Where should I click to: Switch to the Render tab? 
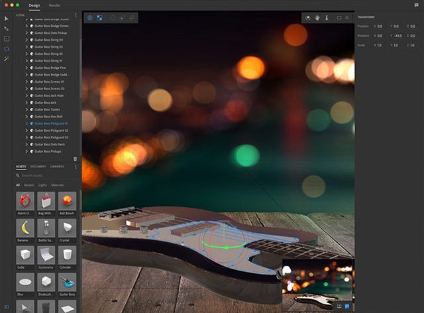pos(54,5)
